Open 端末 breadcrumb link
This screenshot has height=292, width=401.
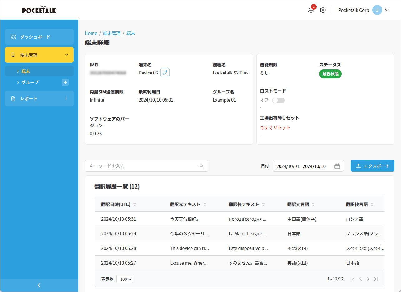point(131,33)
